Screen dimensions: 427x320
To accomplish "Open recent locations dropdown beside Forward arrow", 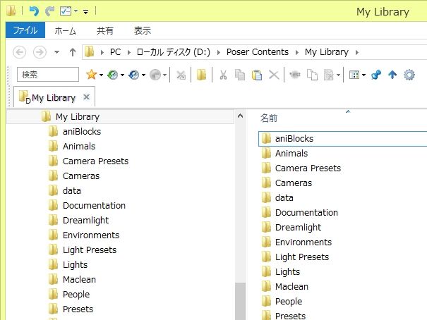I will (56, 52).
